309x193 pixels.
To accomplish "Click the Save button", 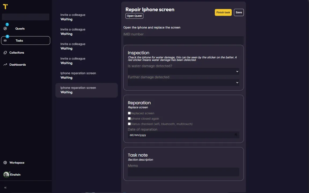I will (x=239, y=12).
